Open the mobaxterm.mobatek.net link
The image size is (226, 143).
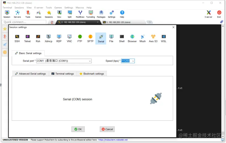(113, 140)
